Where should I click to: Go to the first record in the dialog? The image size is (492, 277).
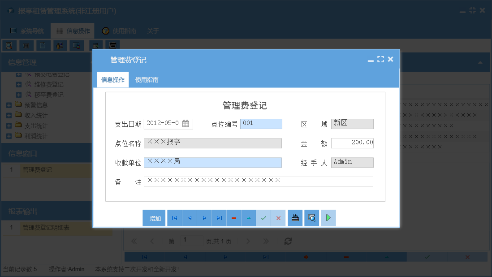174,218
